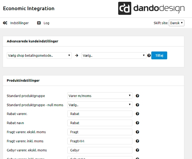This screenshot has width=192, height=159.
Task: Click the Log list icon
Action: (x=39, y=23)
